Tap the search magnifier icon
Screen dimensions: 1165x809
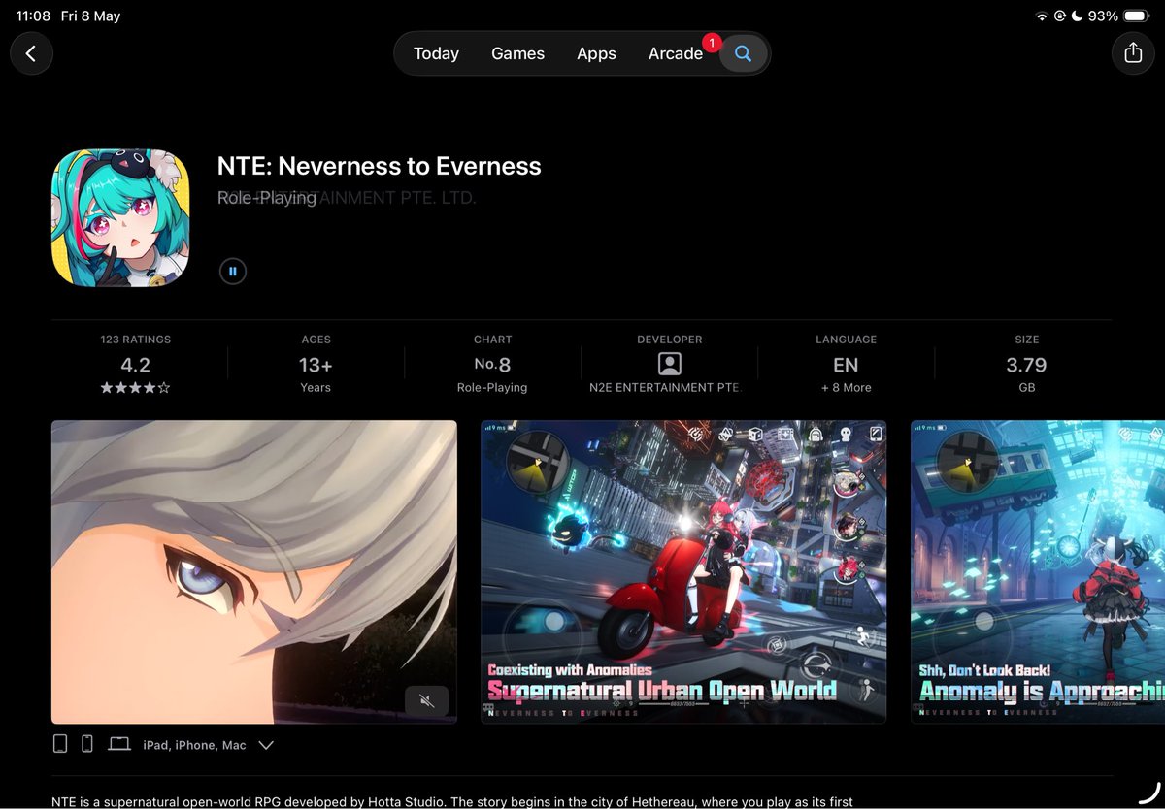[x=743, y=53]
